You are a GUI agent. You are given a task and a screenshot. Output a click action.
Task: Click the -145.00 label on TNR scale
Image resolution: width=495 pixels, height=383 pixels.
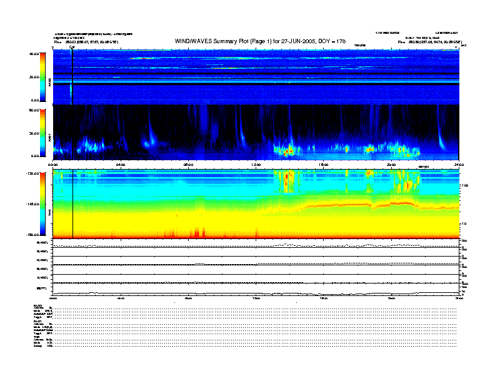pyautogui.click(x=33, y=204)
